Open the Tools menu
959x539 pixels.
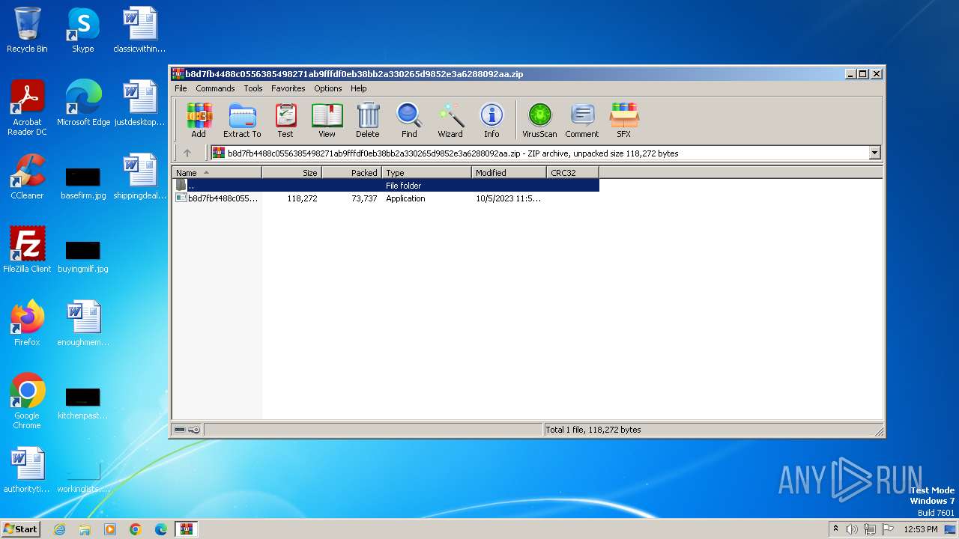(253, 88)
